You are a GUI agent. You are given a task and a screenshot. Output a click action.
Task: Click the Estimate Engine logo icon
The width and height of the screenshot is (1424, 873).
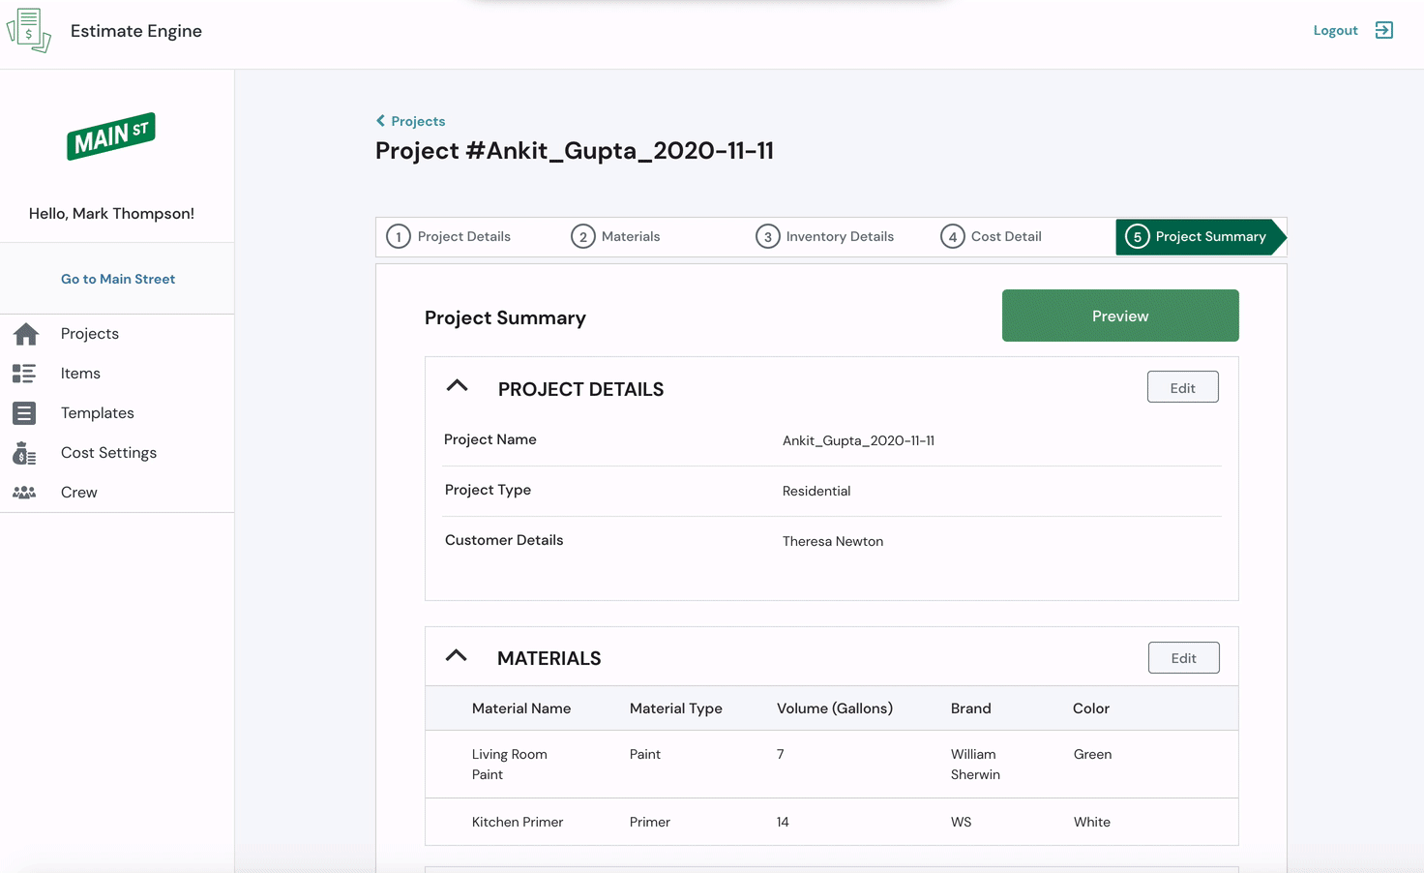tap(29, 30)
